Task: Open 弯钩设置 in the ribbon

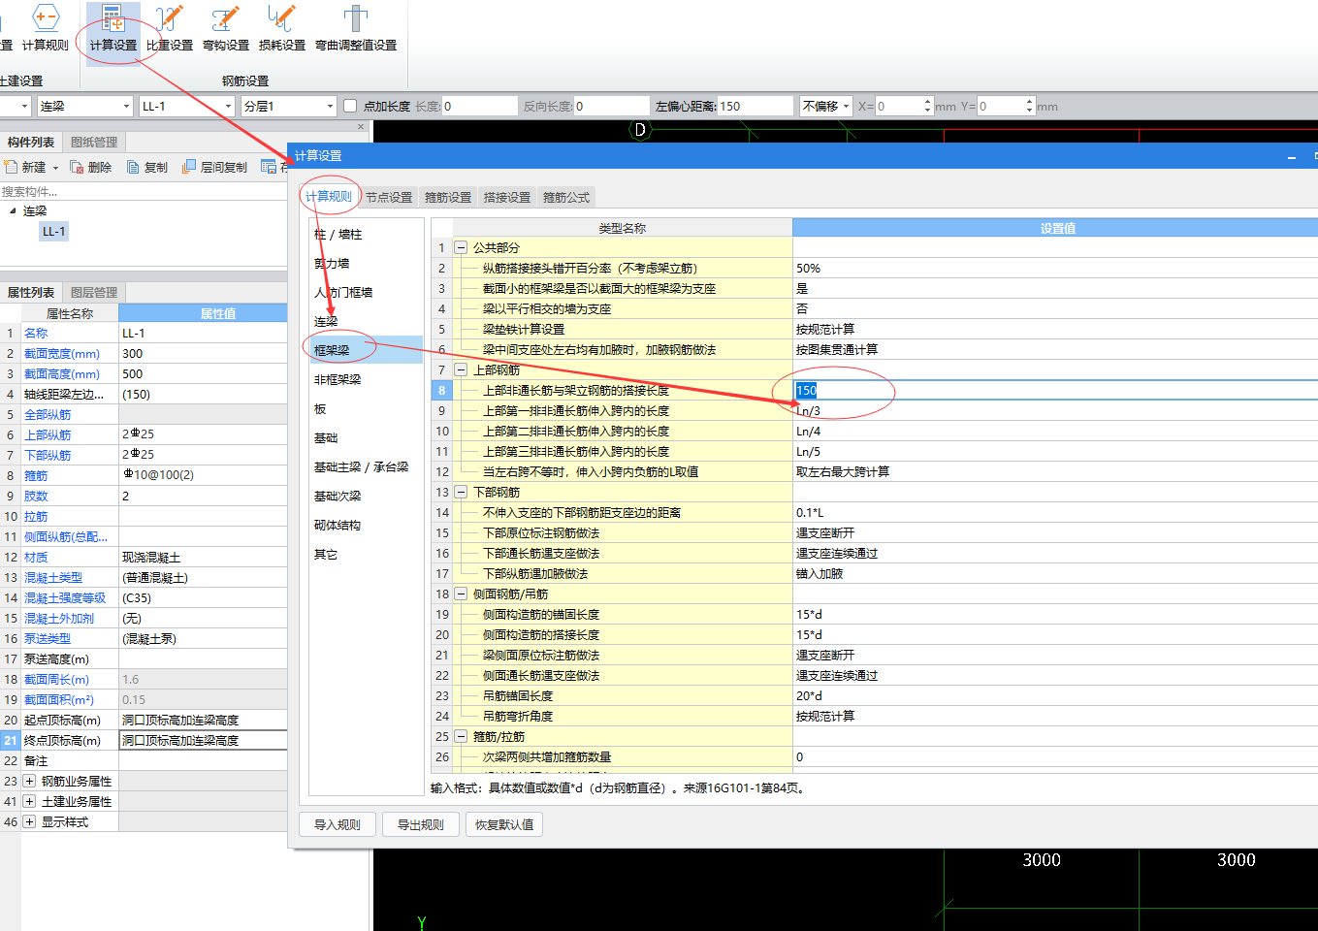Action: (x=226, y=28)
